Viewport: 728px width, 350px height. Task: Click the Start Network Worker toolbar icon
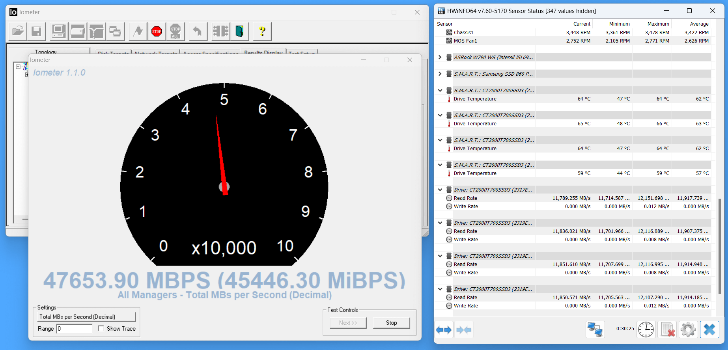(x=96, y=31)
